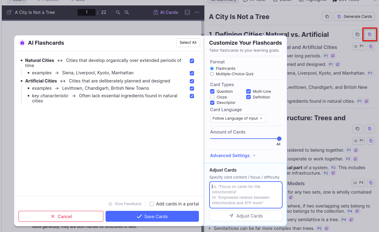Click the red-highlighted generate cards icon
This screenshot has height=232, width=379.
click(x=370, y=34)
